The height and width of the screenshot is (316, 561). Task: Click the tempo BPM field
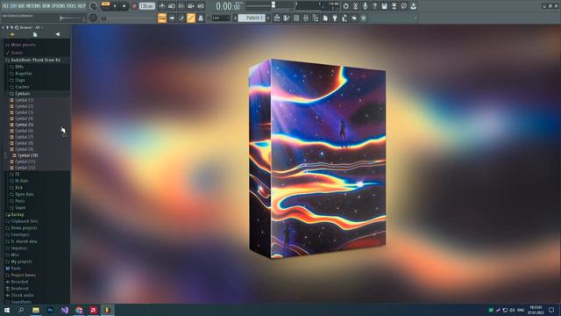point(146,6)
